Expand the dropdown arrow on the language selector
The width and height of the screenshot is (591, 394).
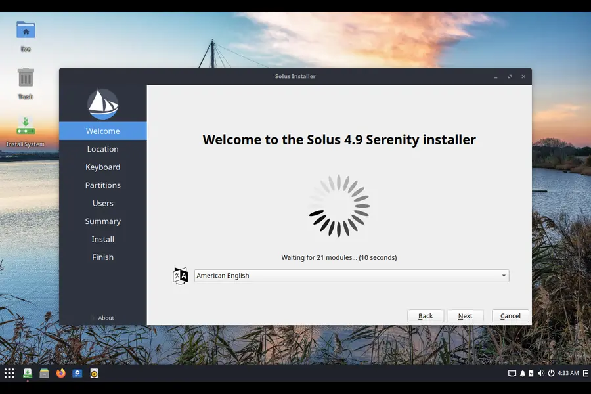tap(503, 275)
